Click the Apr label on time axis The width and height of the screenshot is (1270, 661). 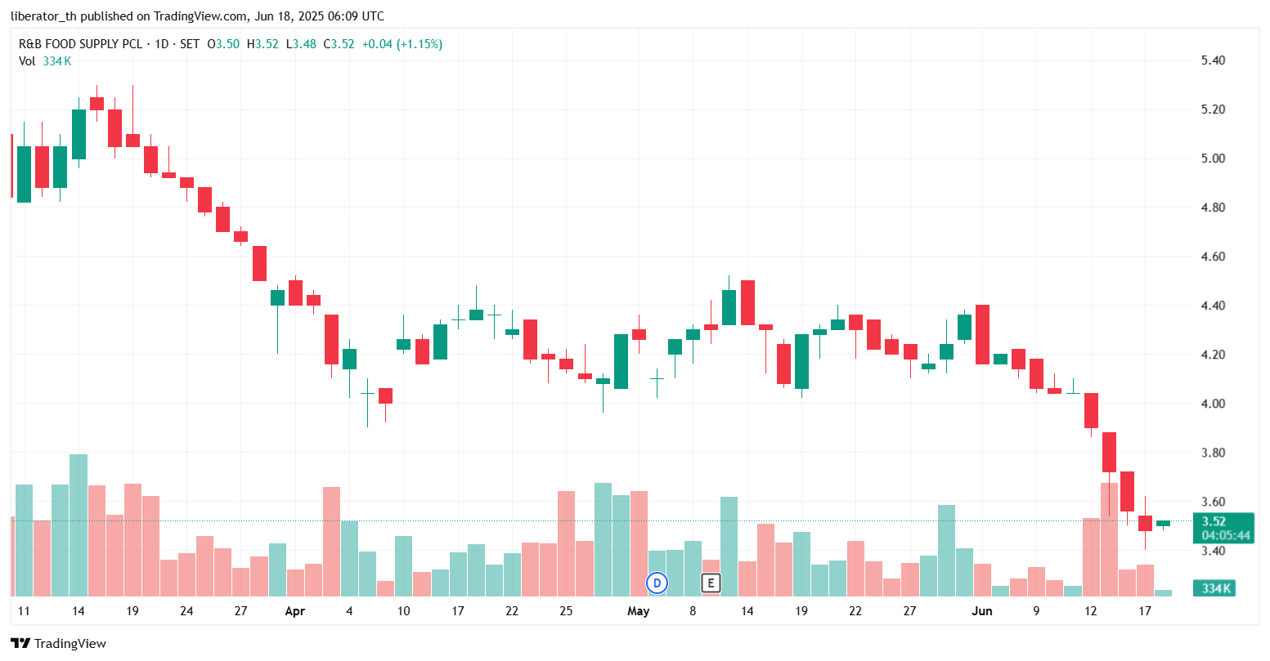294,611
